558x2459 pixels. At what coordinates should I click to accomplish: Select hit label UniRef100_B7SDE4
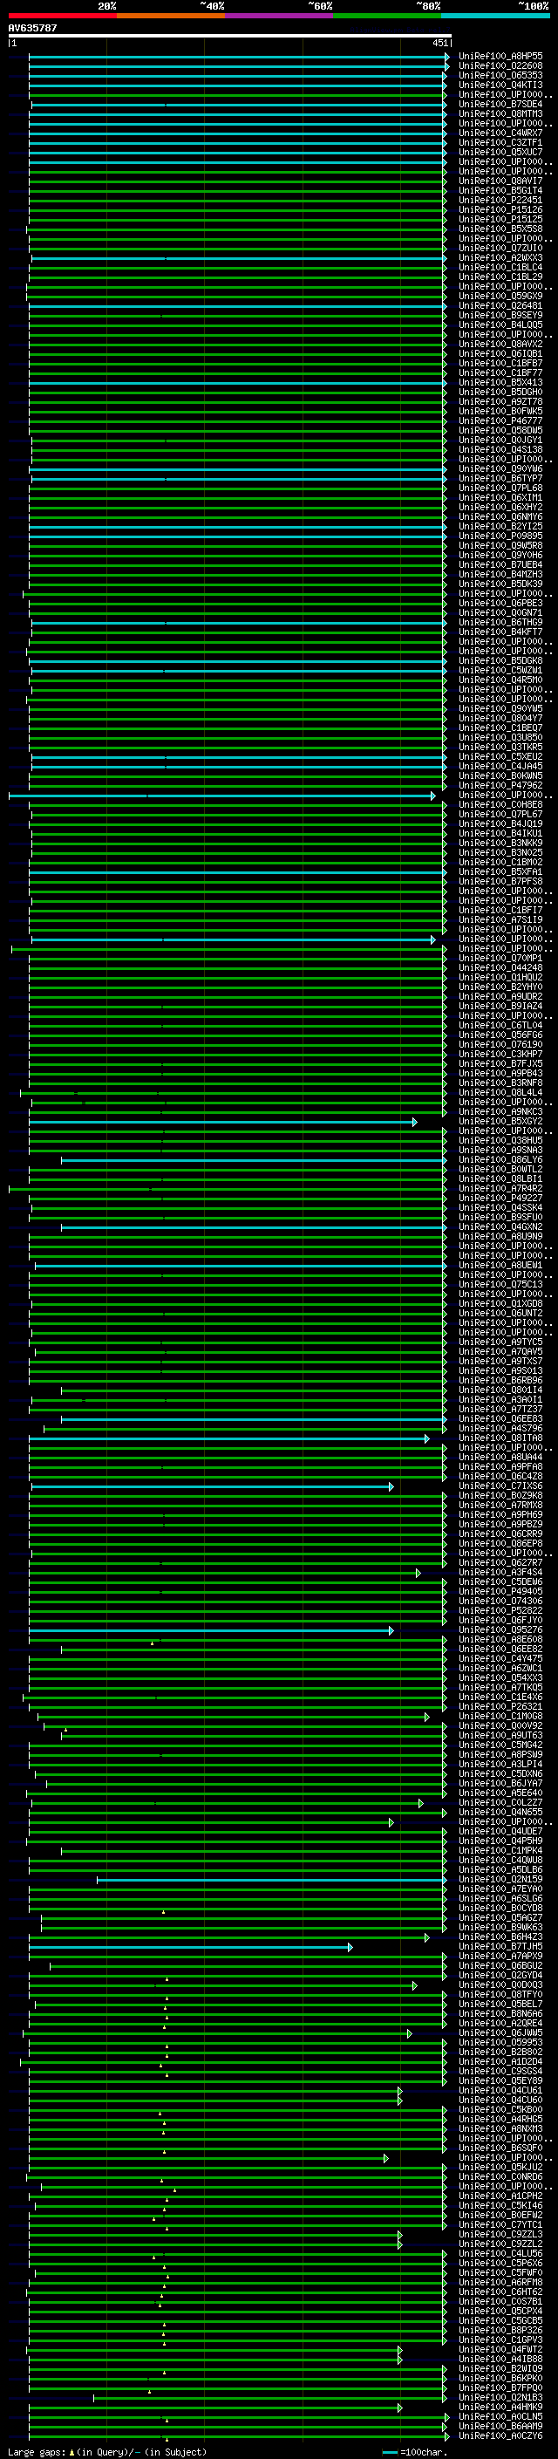coord(500,104)
